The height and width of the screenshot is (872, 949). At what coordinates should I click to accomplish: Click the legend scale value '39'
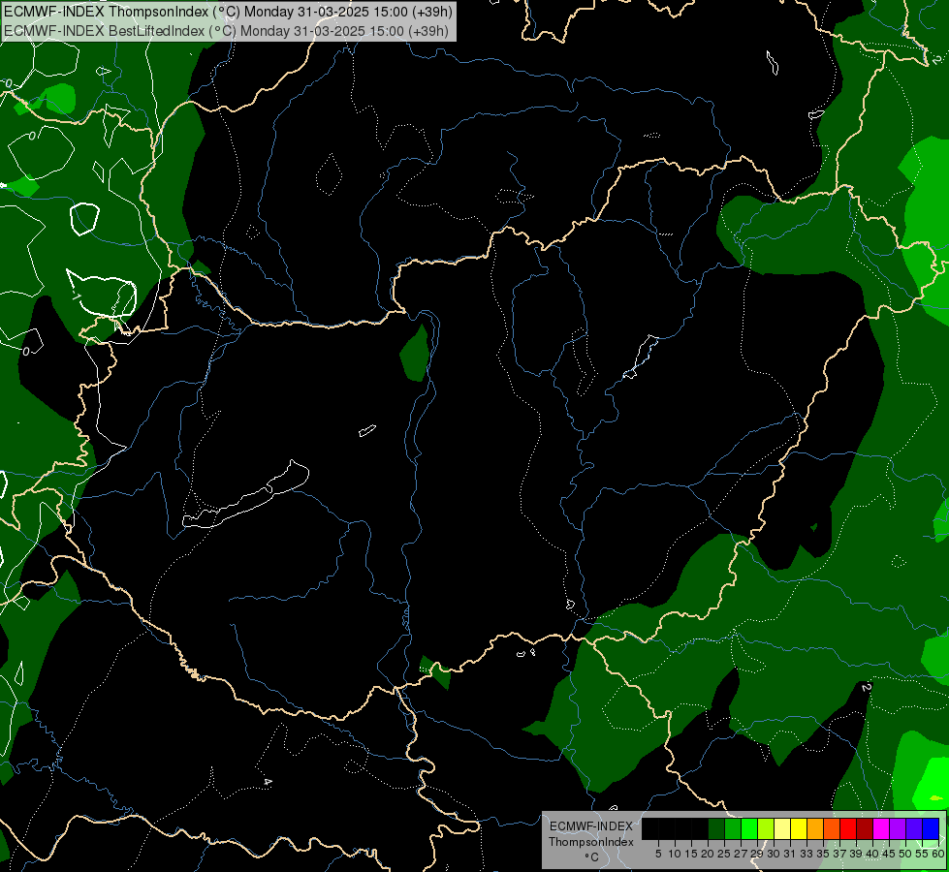856,854
